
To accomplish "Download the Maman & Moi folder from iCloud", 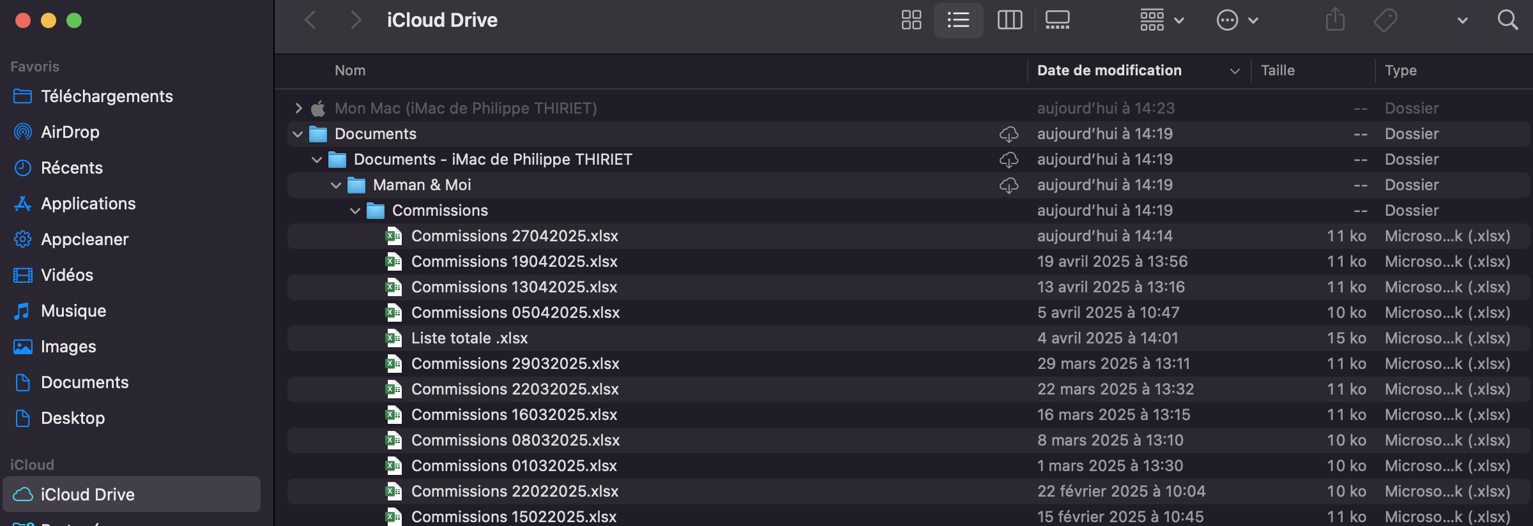I will [1009, 185].
